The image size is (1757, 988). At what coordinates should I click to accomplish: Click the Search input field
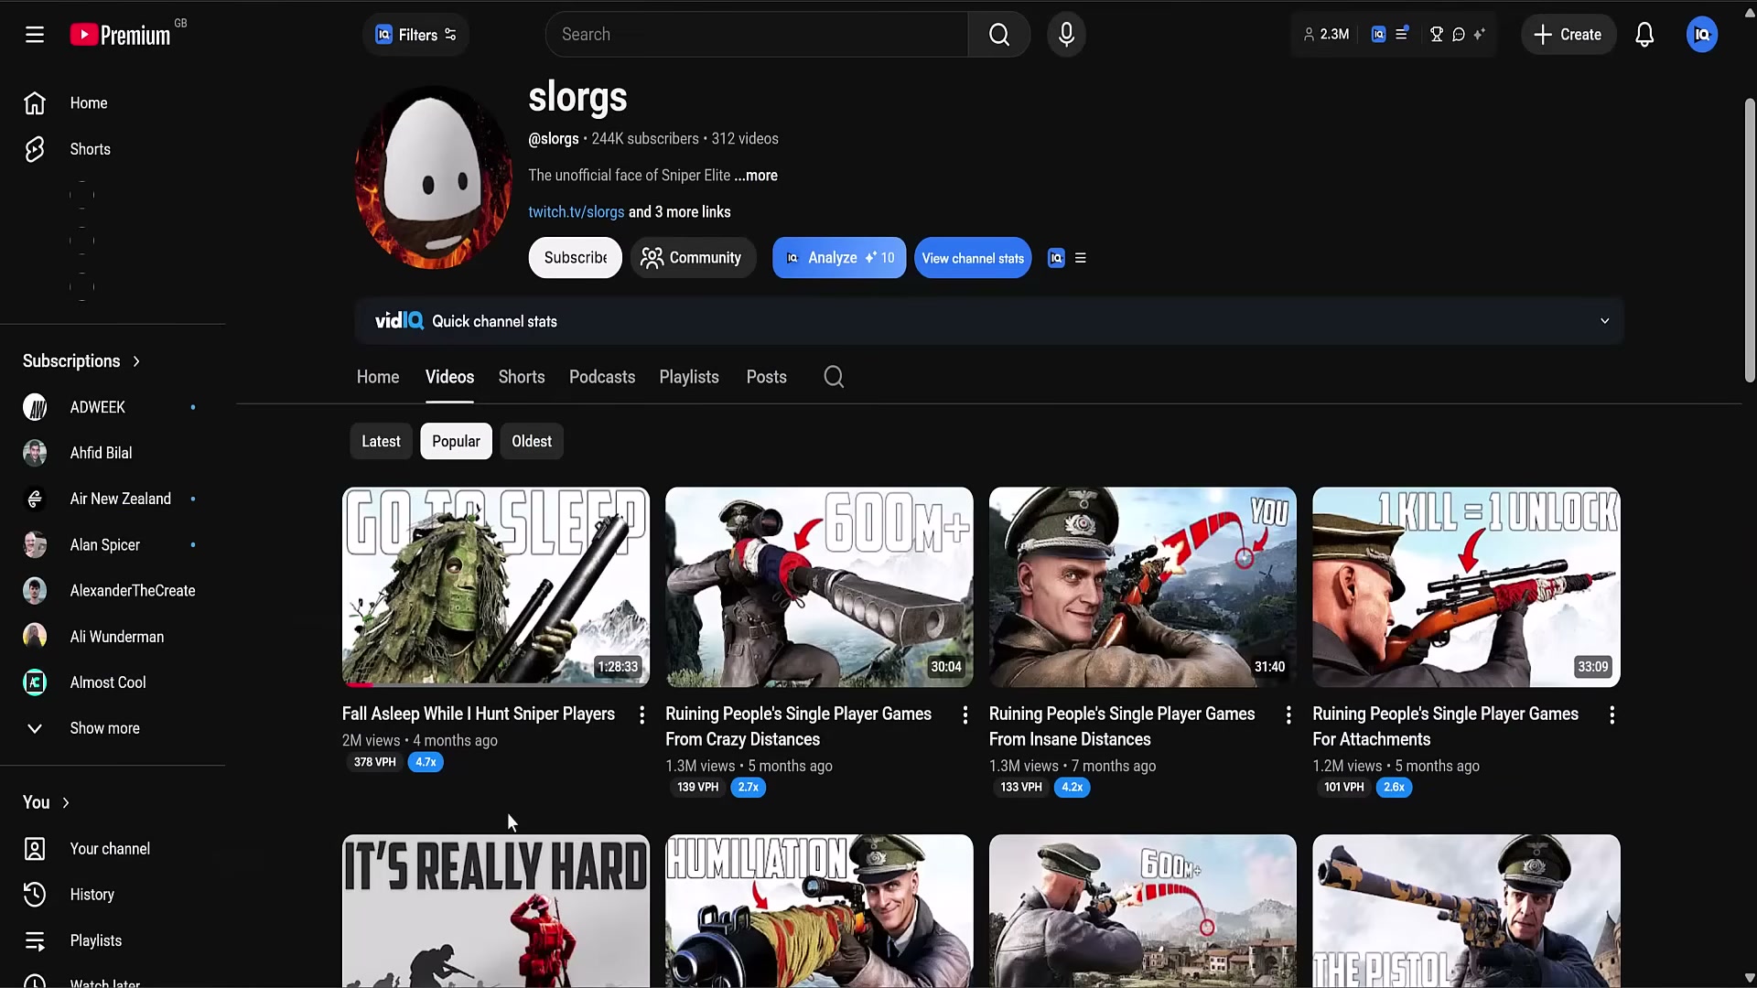tap(757, 35)
